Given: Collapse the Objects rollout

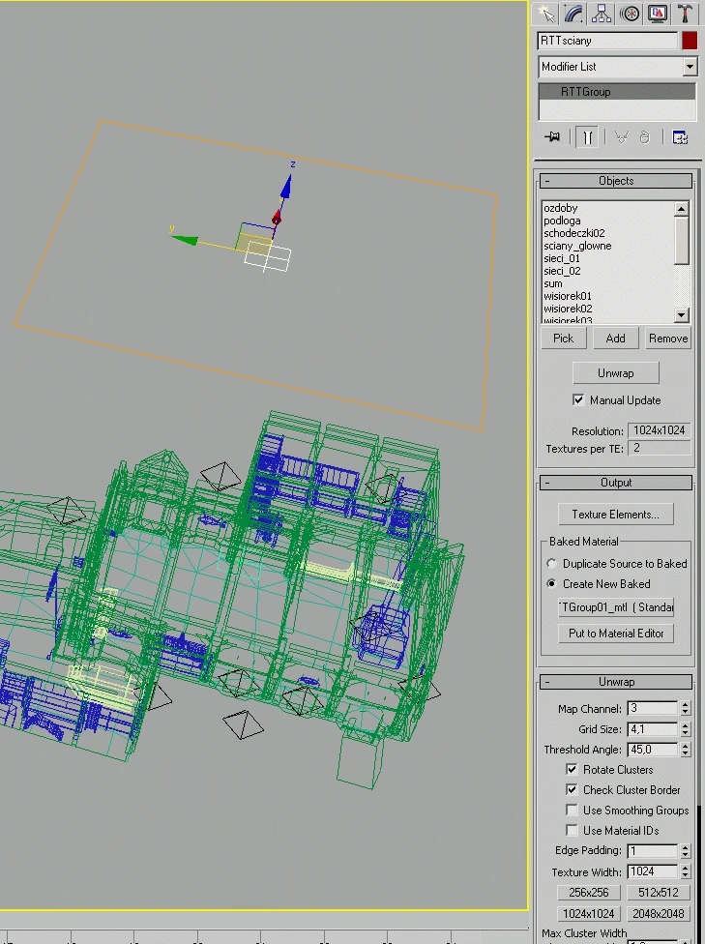Looking at the screenshot, I should 615,181.
